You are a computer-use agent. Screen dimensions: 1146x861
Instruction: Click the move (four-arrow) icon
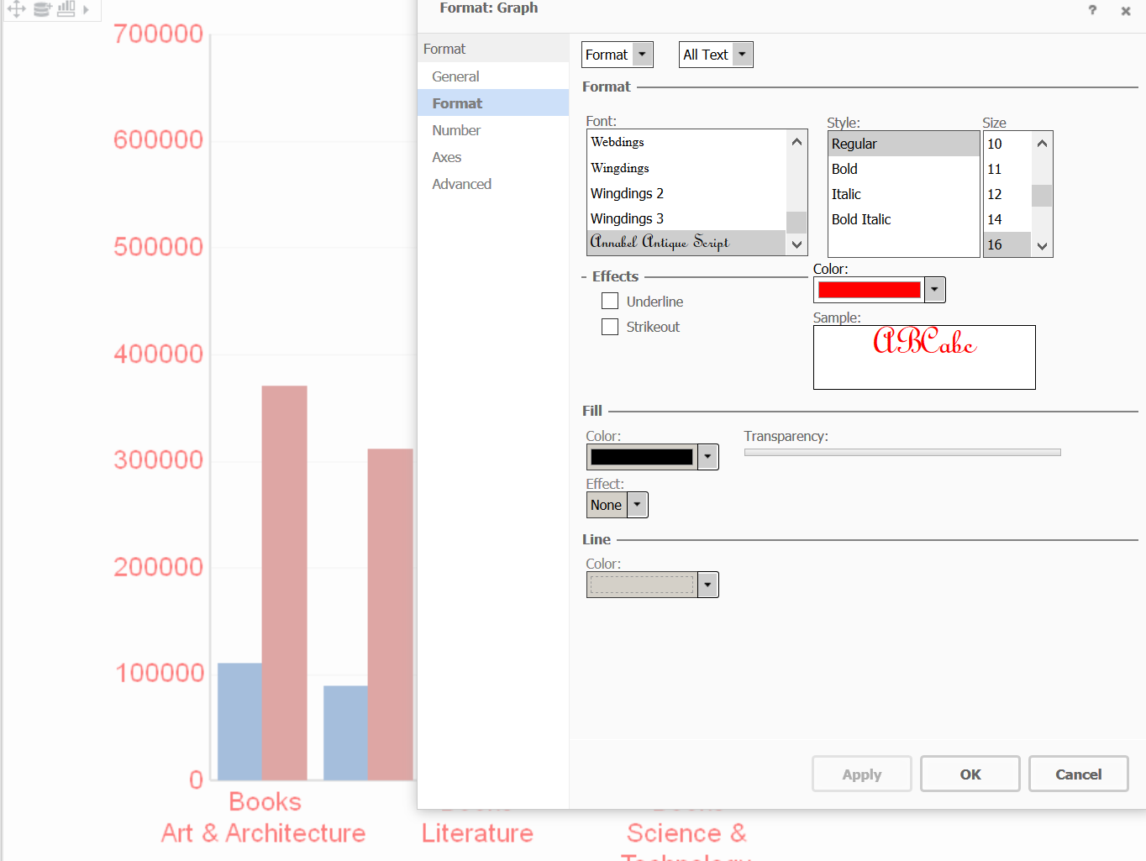[16, 9]
